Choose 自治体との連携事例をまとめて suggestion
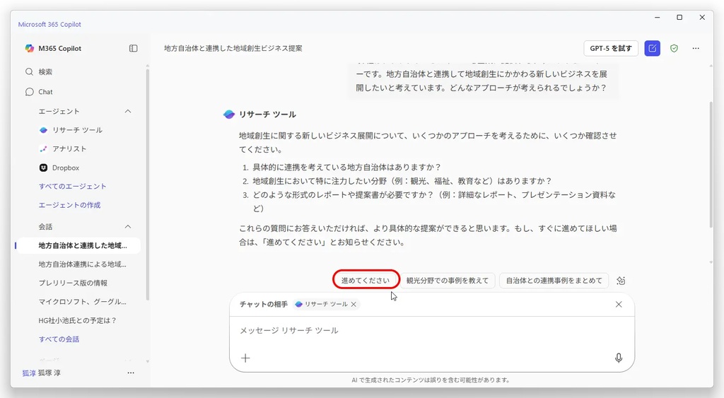The image size is (724, 398). click(554, 280)
